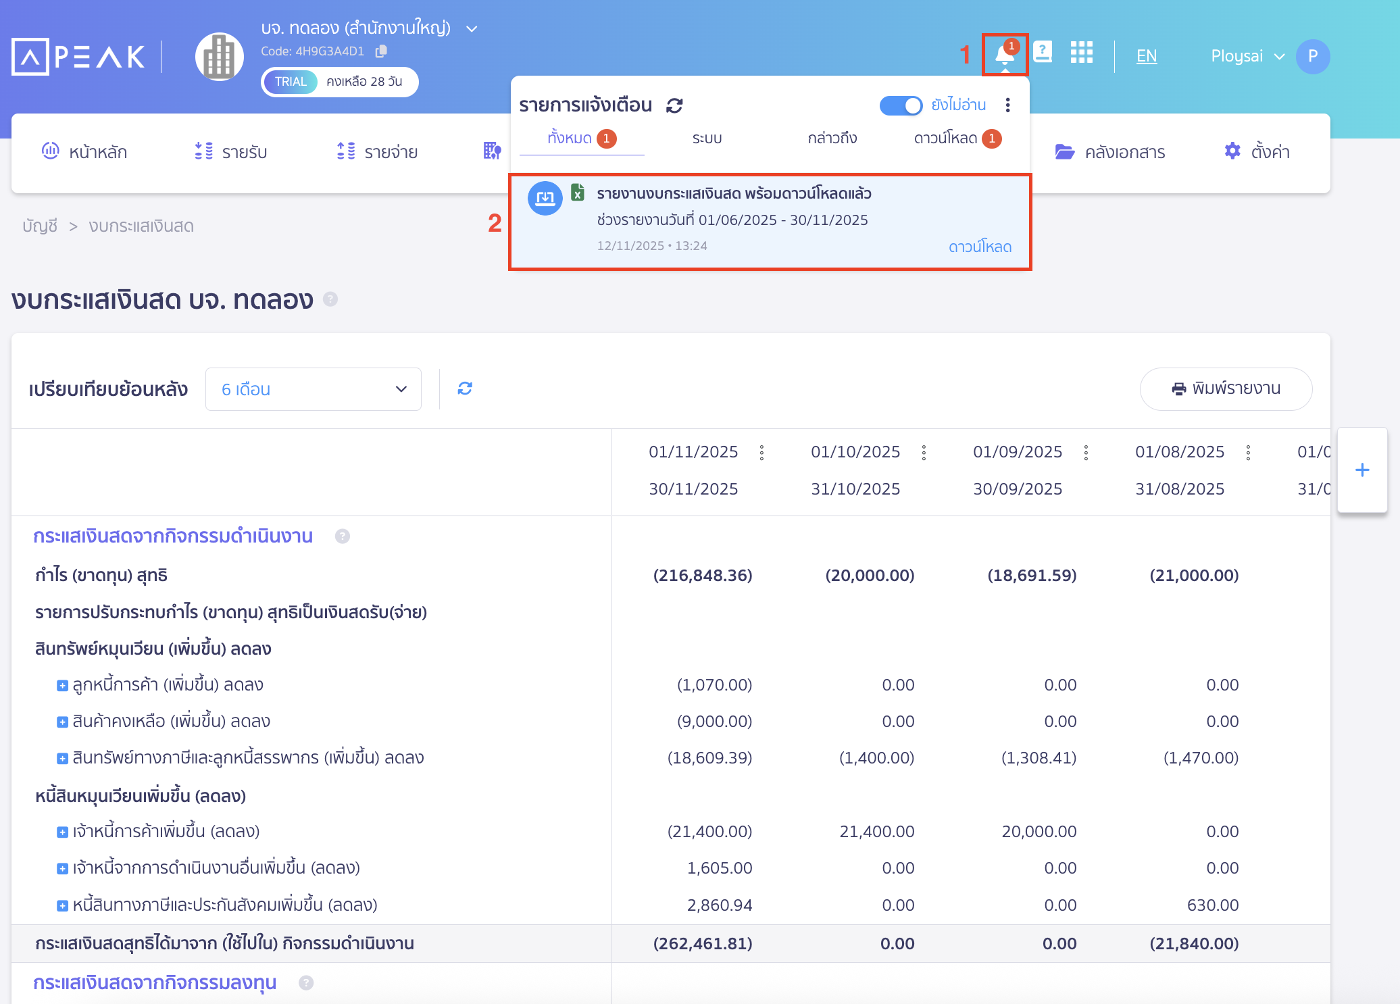The height and width of the screenshot is (1004, 1400).
Task: Click refresh icon next to 6 เดือน
Action: tap(465, 388)
